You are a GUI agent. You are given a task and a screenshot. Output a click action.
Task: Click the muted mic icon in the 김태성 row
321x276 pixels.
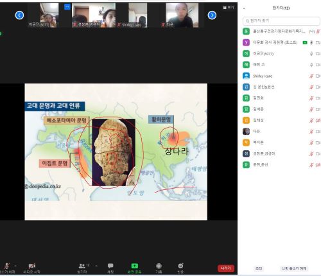[x=311, y=121]
